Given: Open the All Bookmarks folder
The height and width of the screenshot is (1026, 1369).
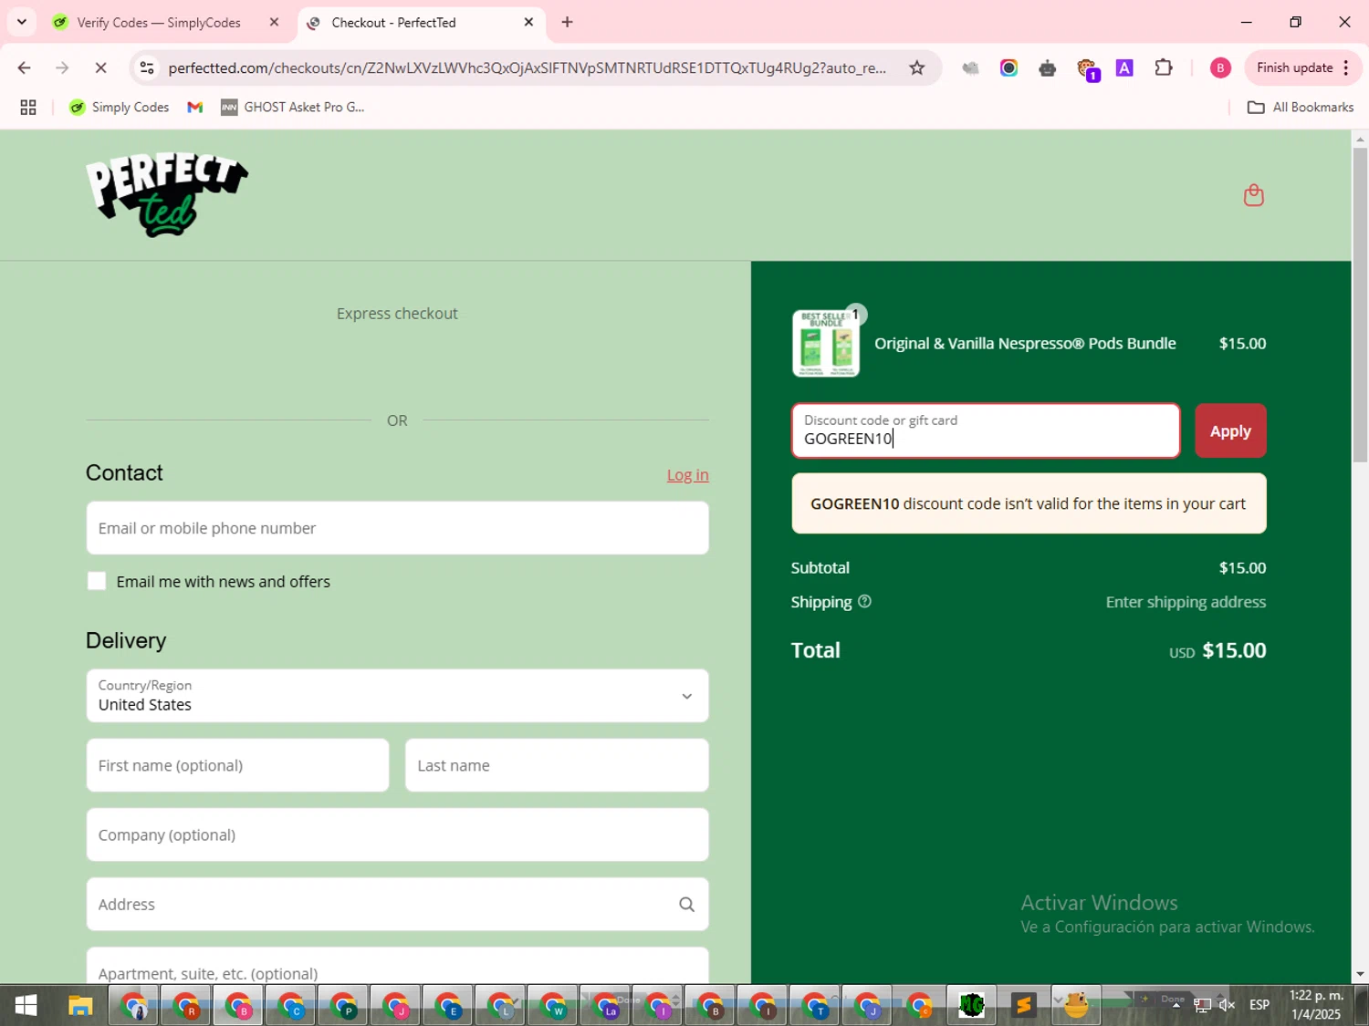Looking at the screenshot, I should (x=1301, y=108).
